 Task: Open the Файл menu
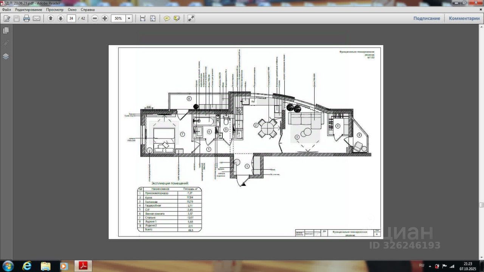(x=6, y=9)
